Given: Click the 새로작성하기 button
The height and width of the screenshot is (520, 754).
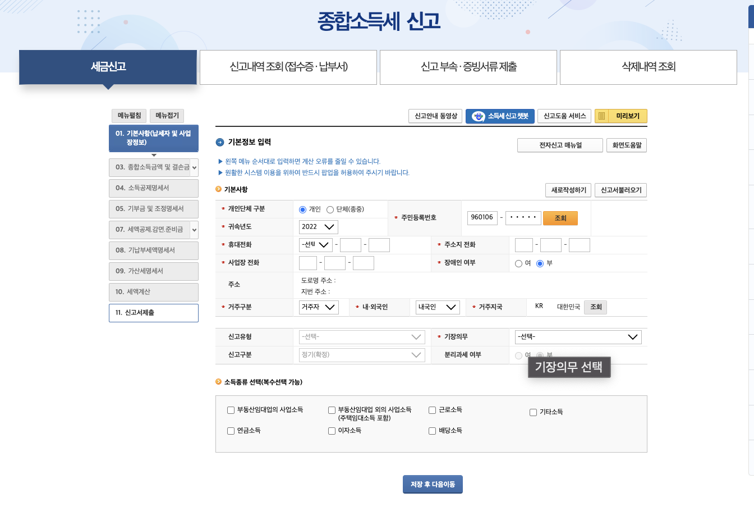Looking at the screenshot, I should [567, 190].
